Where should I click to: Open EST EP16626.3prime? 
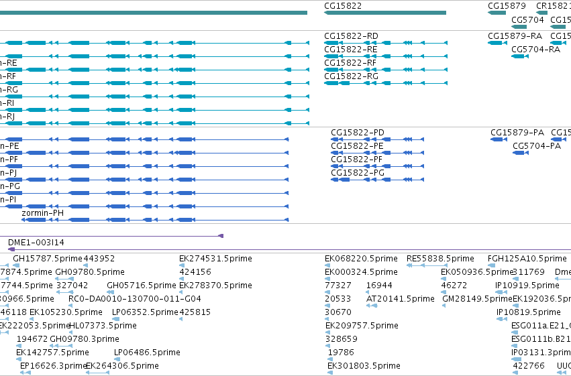[x=53, y=366]
